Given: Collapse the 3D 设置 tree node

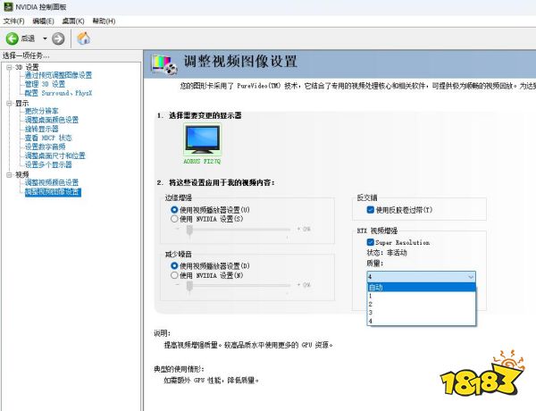Looking at the screenshot, I should [9, 67].
